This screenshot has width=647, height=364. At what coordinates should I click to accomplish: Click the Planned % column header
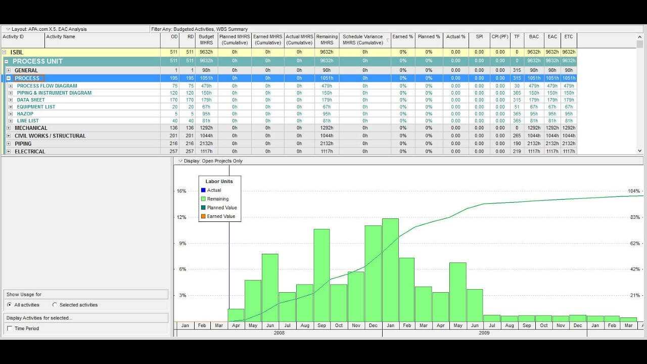click(429, 40)
